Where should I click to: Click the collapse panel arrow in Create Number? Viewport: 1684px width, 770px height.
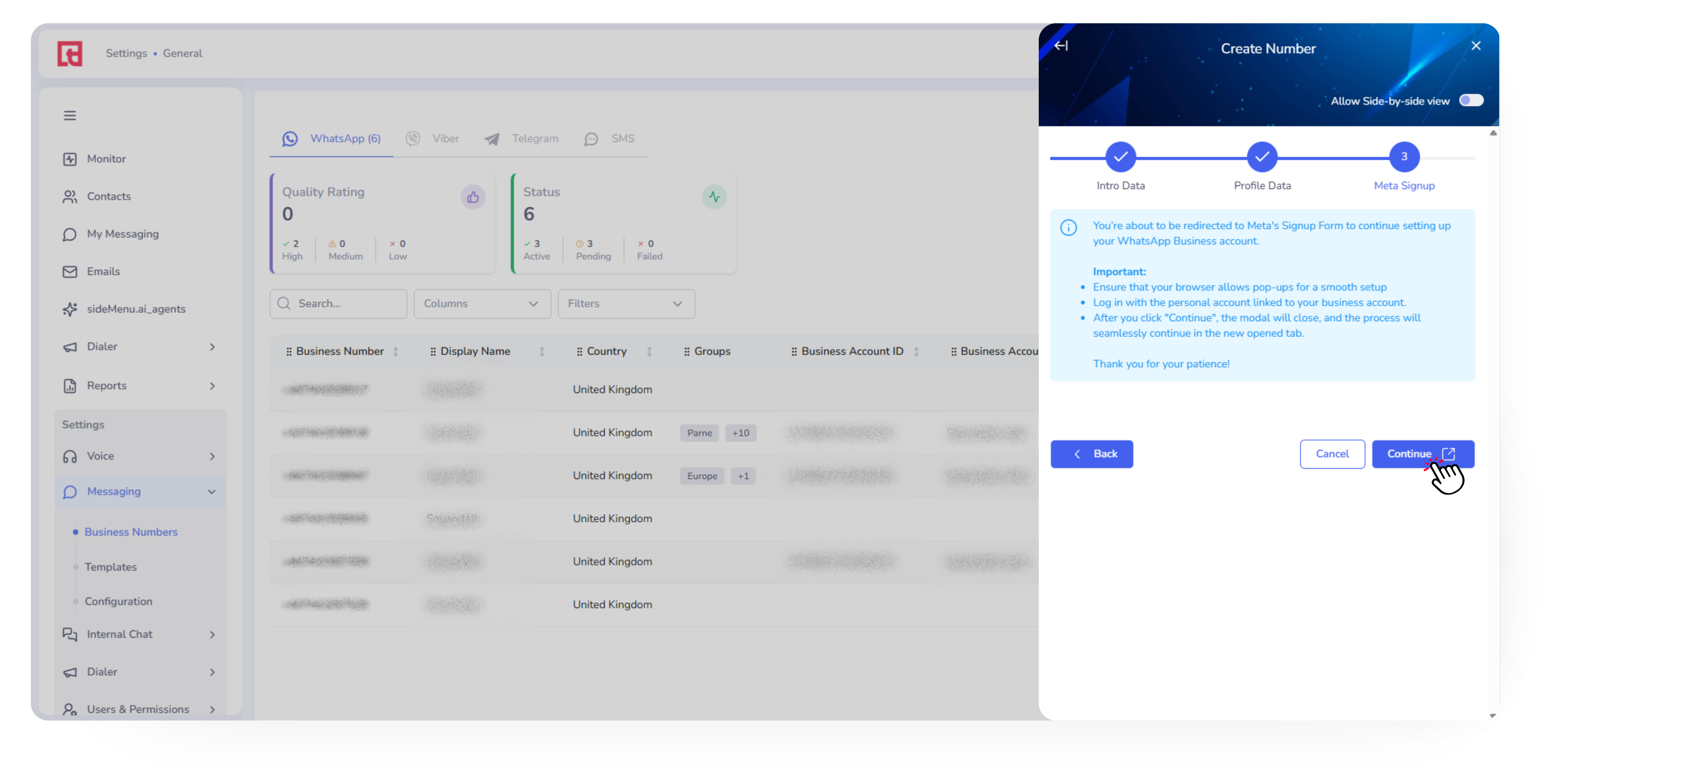(x=1061, y=46)
